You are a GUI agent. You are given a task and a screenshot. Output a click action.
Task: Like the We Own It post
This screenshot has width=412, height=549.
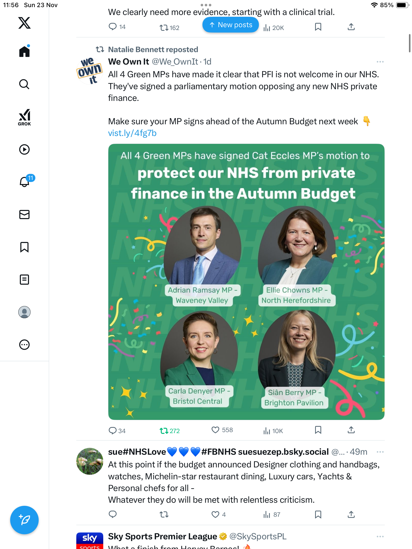click(215, 430)
